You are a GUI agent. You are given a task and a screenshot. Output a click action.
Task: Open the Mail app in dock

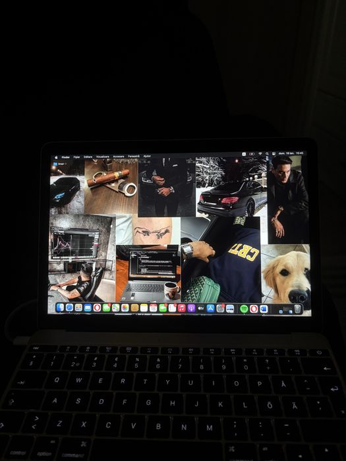88,308
